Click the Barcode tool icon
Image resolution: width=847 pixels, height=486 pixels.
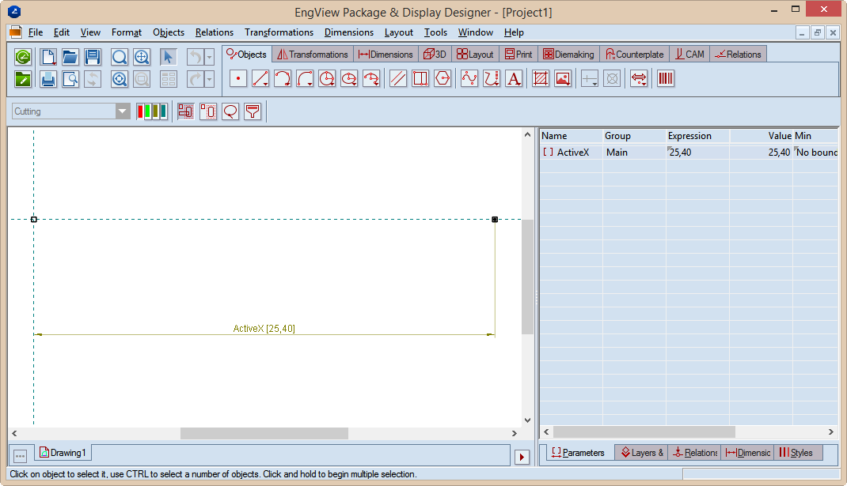tap(666, 79)
